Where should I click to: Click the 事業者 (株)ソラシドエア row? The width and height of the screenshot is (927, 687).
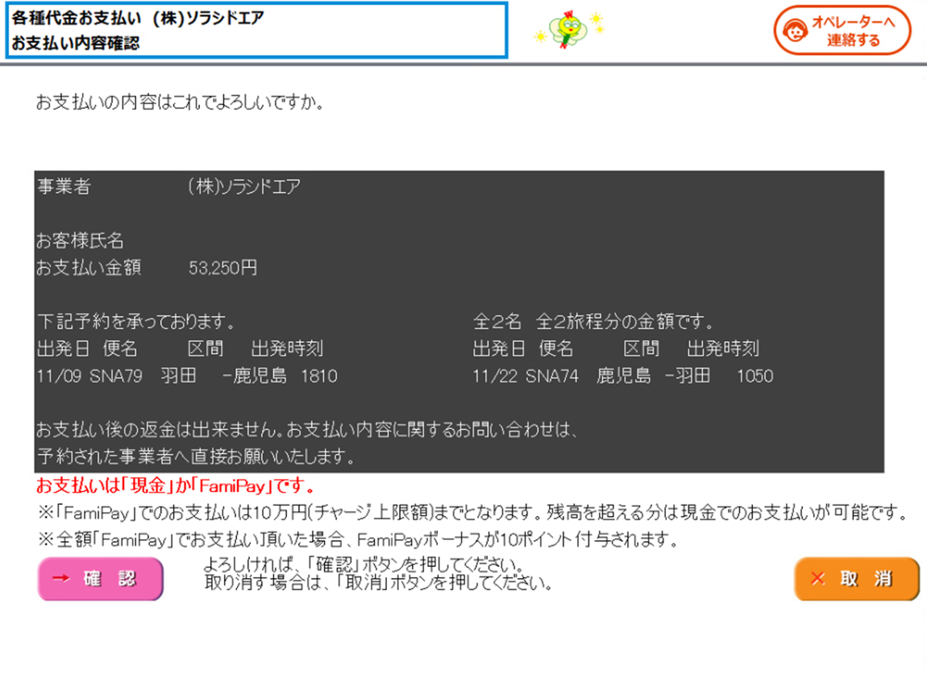[x=169, y=187]
